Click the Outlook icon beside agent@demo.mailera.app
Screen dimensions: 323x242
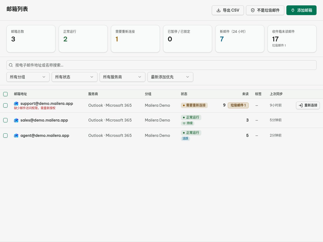tap(16, 136)
